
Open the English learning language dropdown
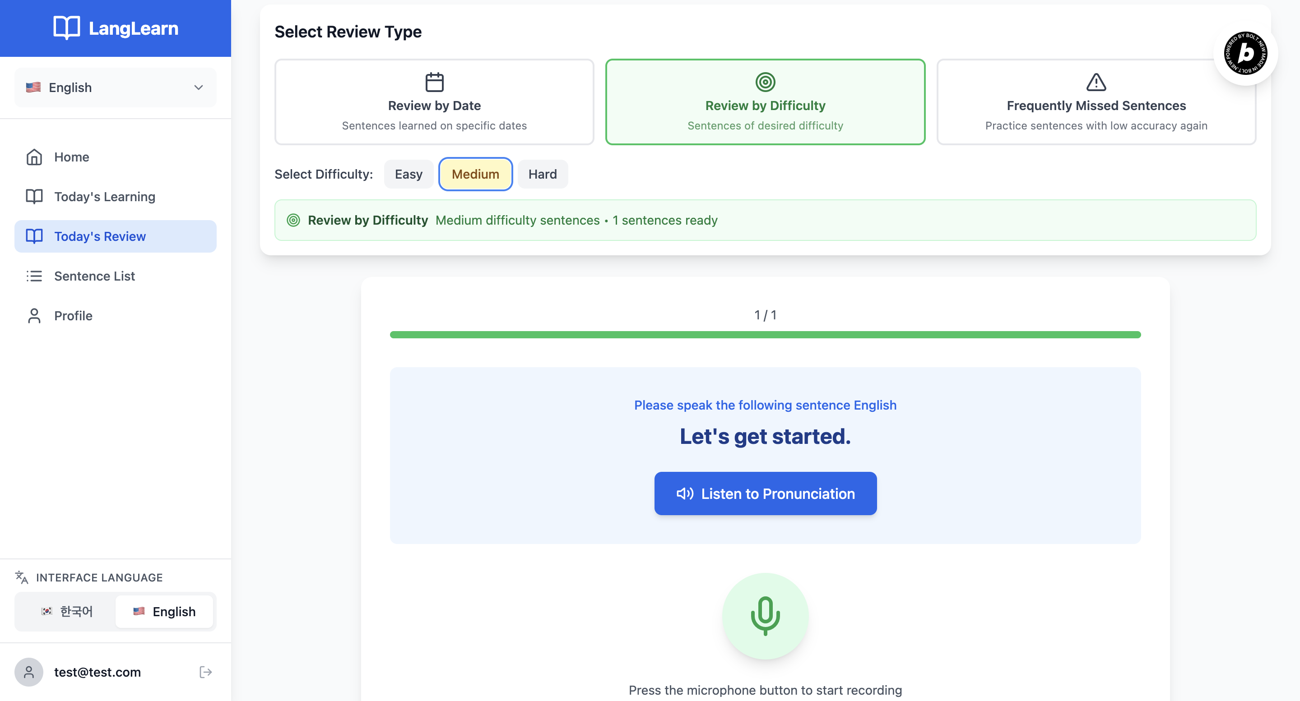click(115, 87)
